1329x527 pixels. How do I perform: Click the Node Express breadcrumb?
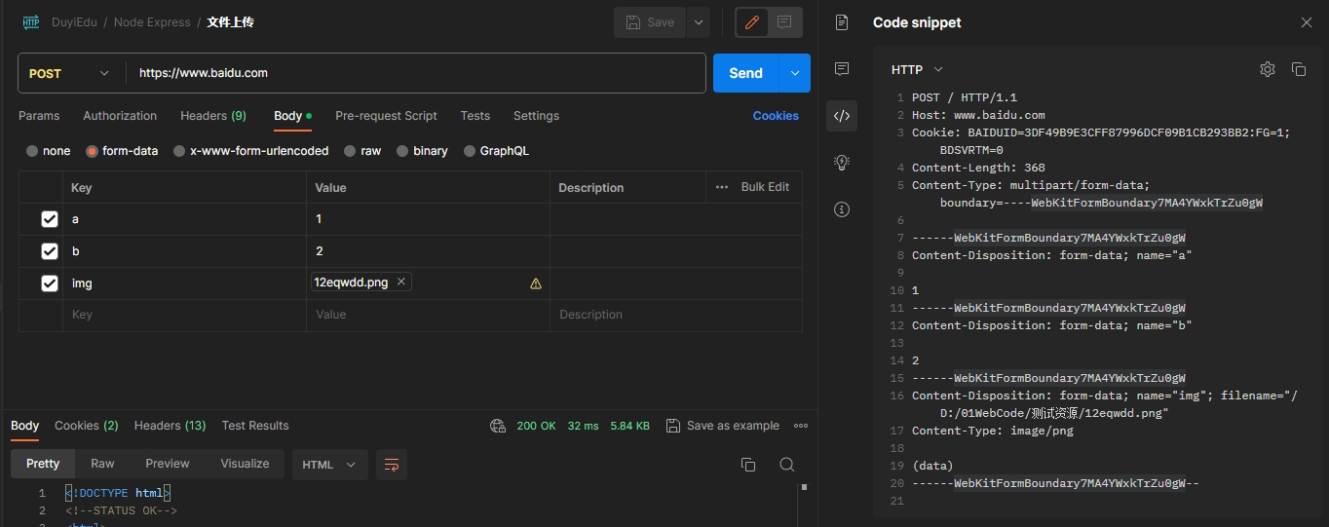point(152,21)
